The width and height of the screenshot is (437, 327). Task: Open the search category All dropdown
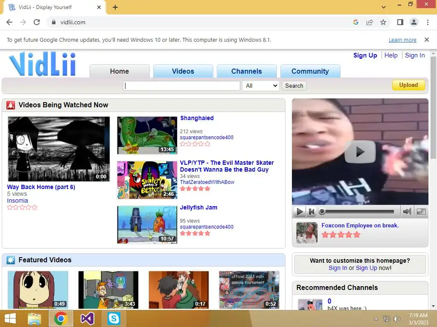pos(261,86)
